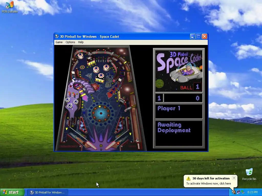Open the Start menu
Image resolution: width=262 pixels, height=196 pixels.
click(12, 192)
